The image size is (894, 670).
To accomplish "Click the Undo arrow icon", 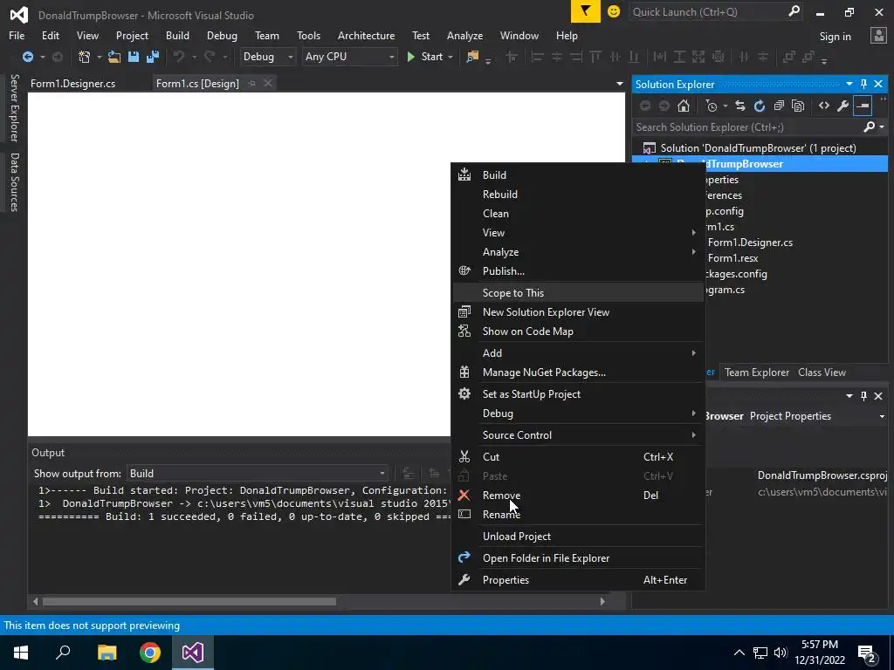I will point(179,57).
